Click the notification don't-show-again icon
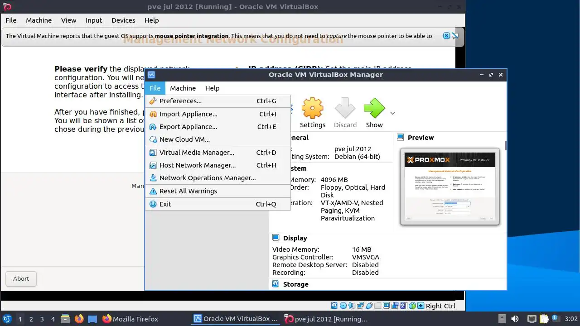Screen dimensions: 580x326 click(x=455, y=36)
